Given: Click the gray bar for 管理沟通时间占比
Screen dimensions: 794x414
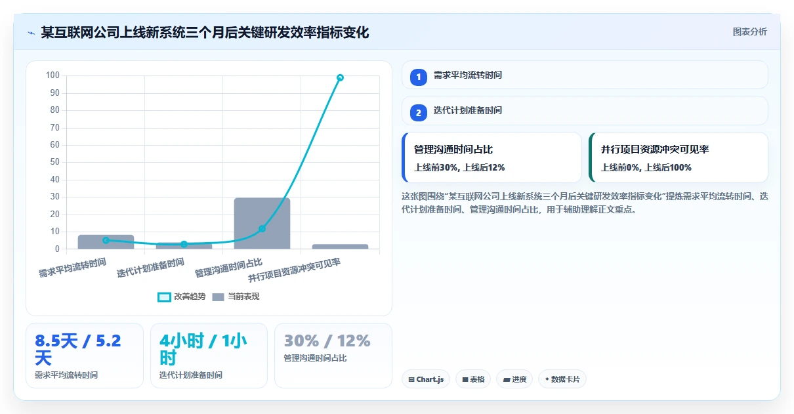Looking at the screenshot, I should [x=262, y=223].
